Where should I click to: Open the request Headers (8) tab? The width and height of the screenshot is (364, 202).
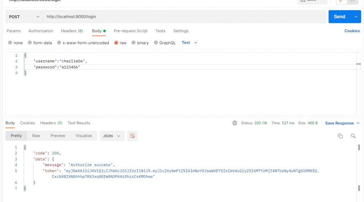coord(72,31)
